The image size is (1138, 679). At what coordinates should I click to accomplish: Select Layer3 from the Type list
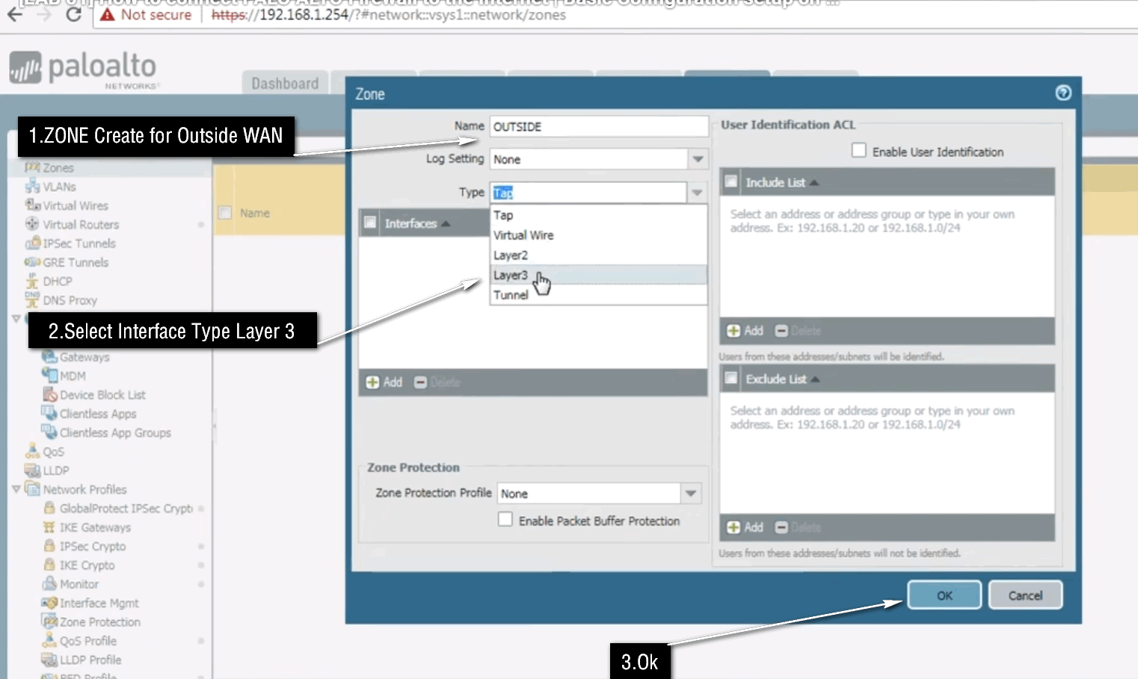[598, 275]
